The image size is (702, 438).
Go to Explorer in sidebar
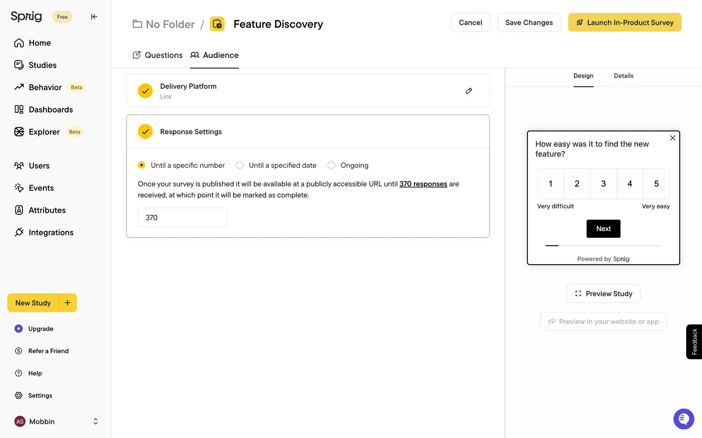[x=44, y=132]
